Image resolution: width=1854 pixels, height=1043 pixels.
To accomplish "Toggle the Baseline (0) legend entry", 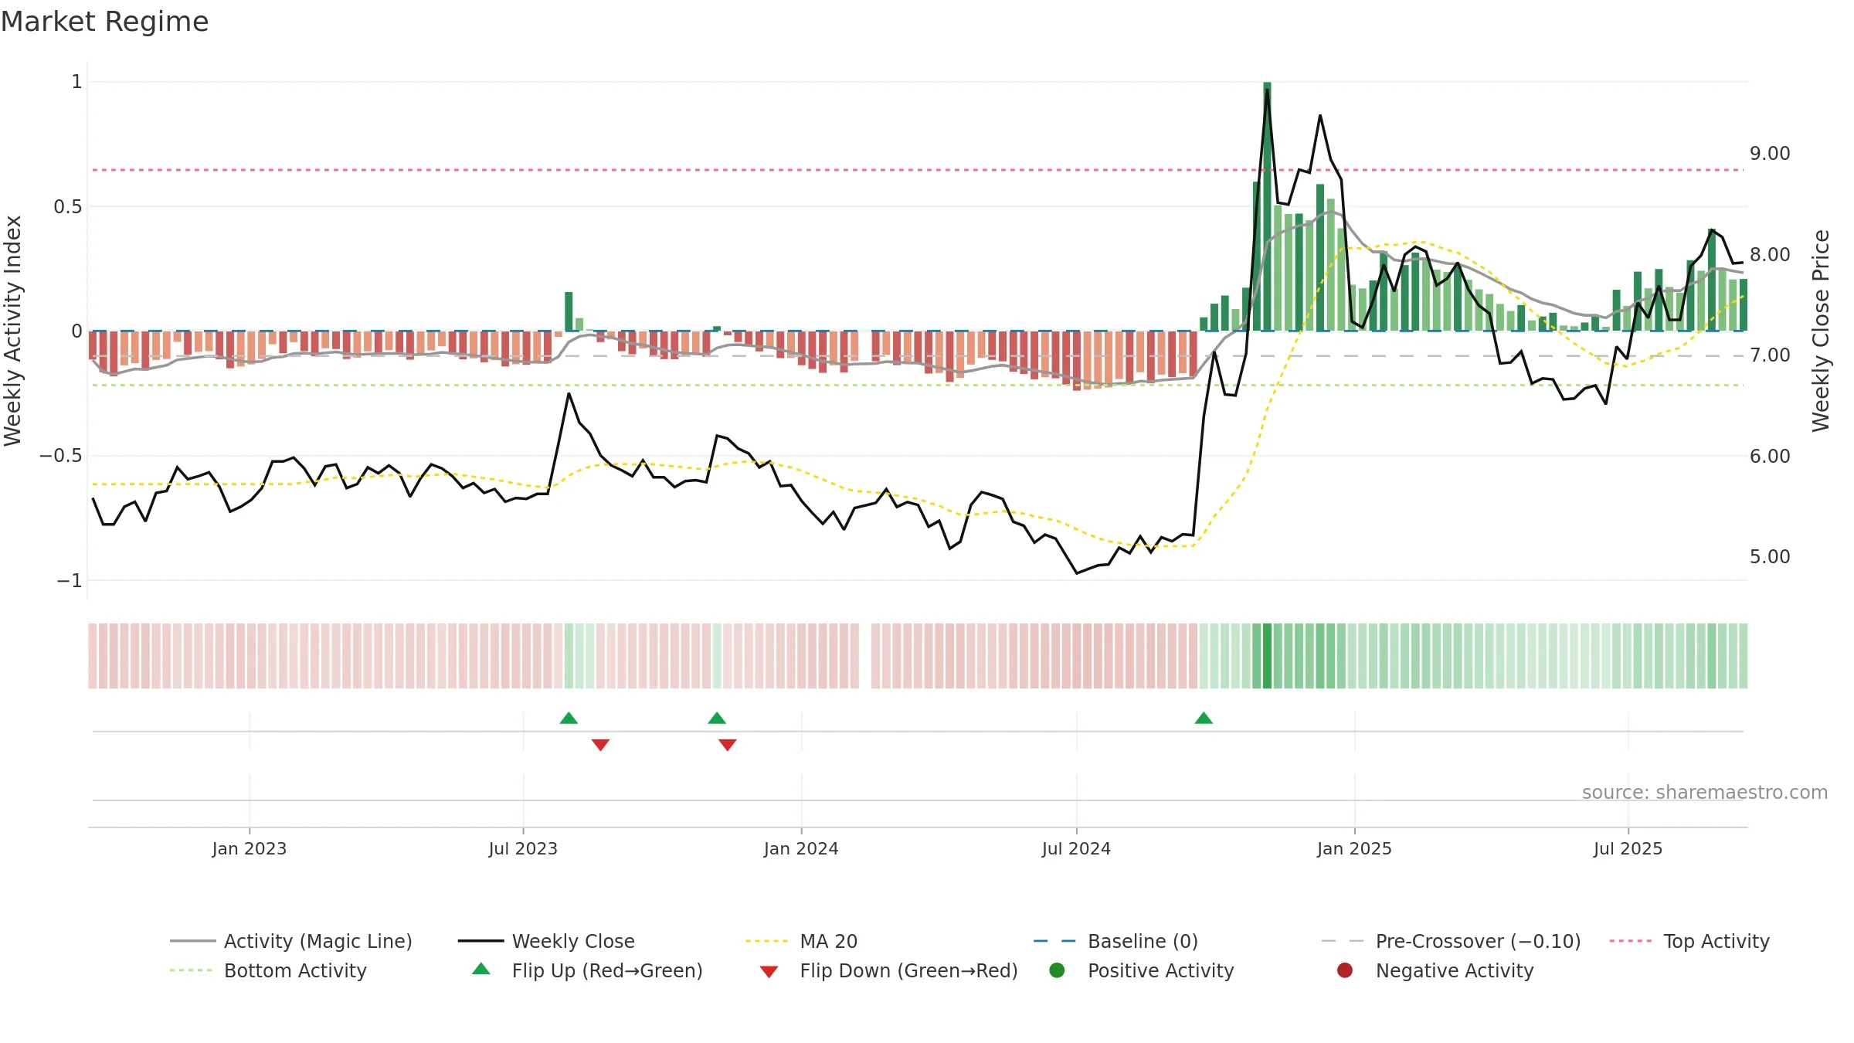I will point(1115,941).
